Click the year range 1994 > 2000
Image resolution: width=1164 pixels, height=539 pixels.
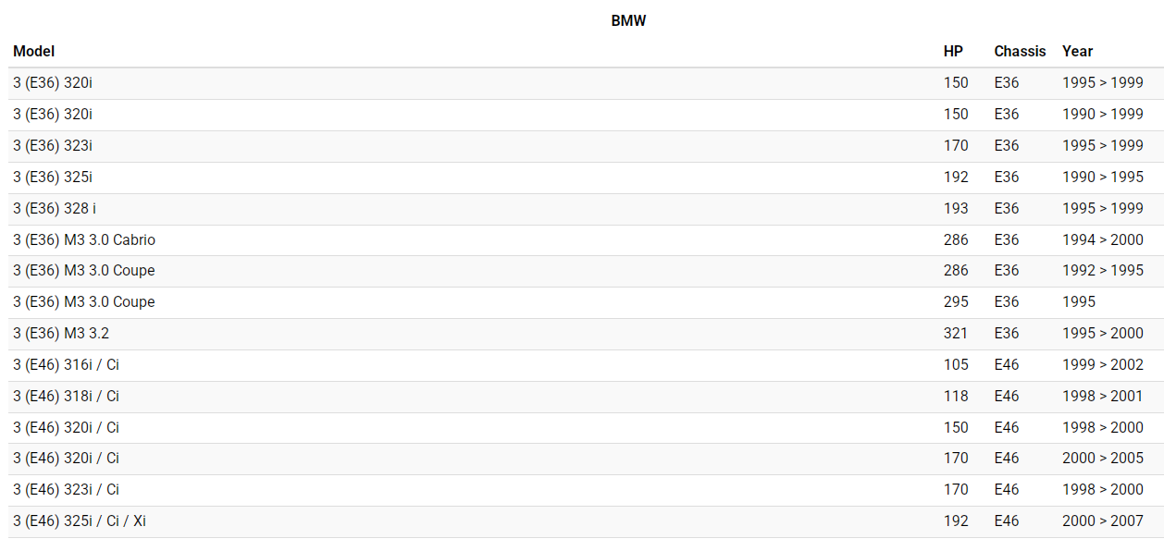[x=1102, y=240]
